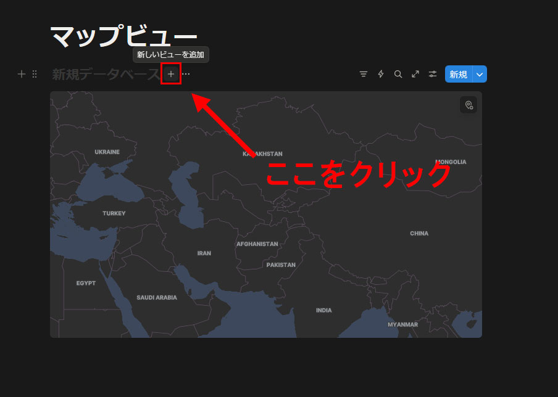The width and height of the screenshot is (558, 397).
Task: Expand database to full page with the arrows icon
Action: point(415,75)
